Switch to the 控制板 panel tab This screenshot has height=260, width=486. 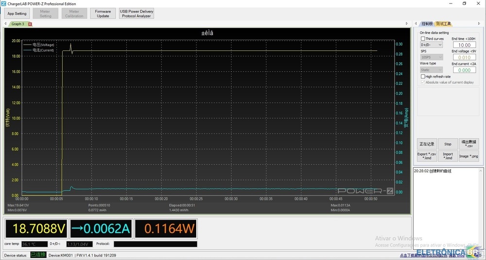tap(427, 24)
